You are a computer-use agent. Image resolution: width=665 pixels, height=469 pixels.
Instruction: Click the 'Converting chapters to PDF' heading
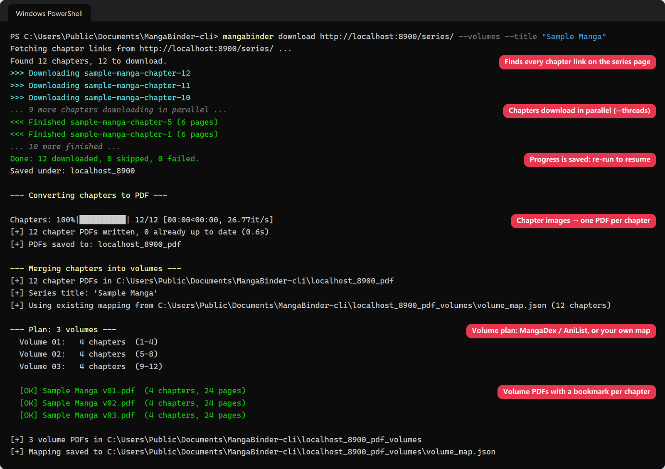coord(89,195)
